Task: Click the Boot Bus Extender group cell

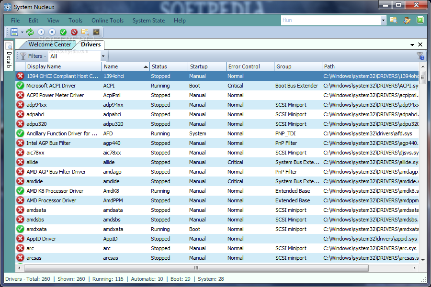Action: point(296,86)
